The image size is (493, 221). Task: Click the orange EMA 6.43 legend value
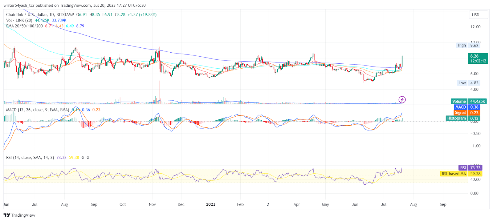[x=59, y=26]
